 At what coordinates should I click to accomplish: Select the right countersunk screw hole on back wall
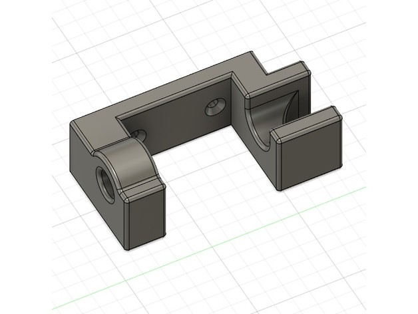pyautogui.click(x=215, y=107)
